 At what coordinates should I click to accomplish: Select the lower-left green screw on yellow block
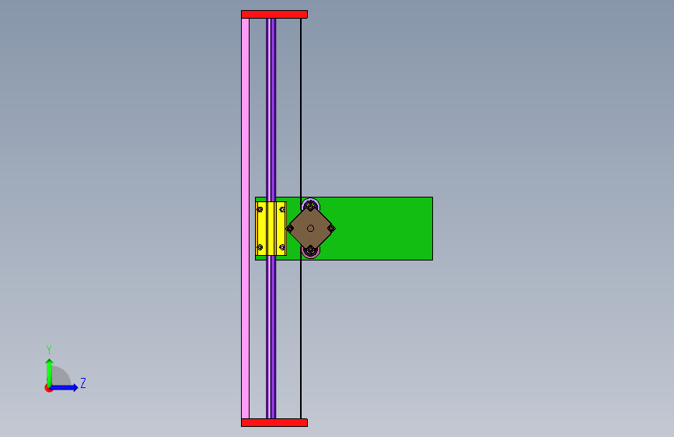[x=260, y=247]
